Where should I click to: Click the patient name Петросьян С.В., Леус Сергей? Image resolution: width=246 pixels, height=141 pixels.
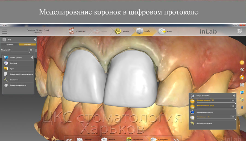coord(38,30)
